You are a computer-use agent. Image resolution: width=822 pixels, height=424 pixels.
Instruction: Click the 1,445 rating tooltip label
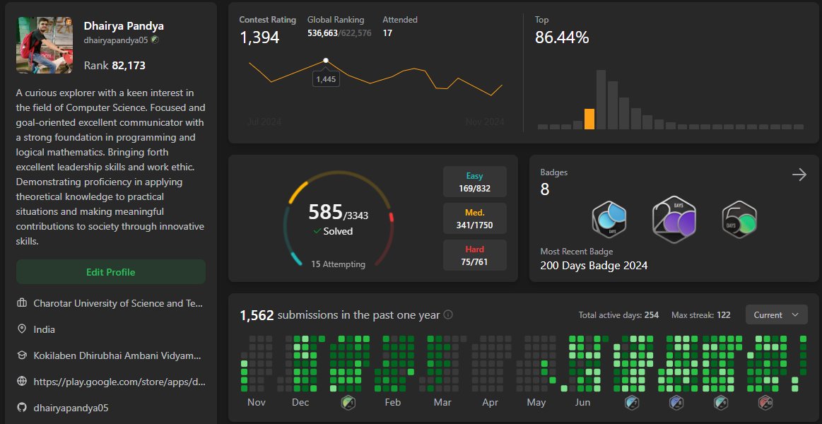pos(326,79)
